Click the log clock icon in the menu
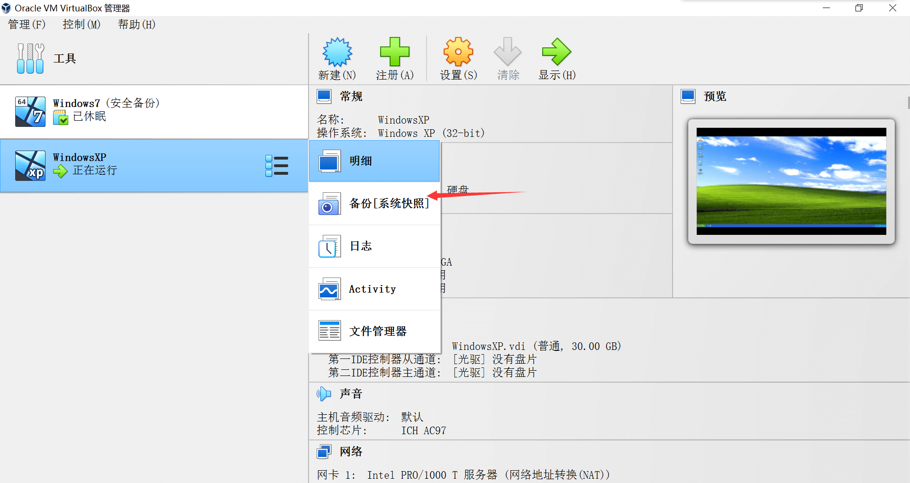The height and width of the screenshot is (483, 910). click(x=329, y=246)
